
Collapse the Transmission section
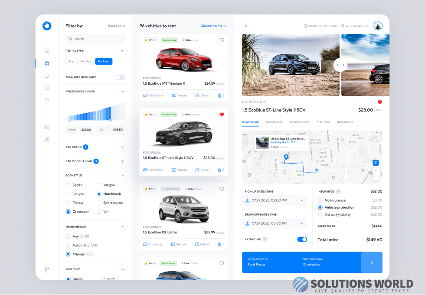(x=122, y=226)
